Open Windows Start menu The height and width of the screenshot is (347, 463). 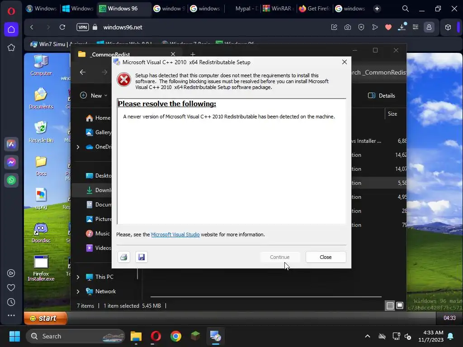click(14, 336)
